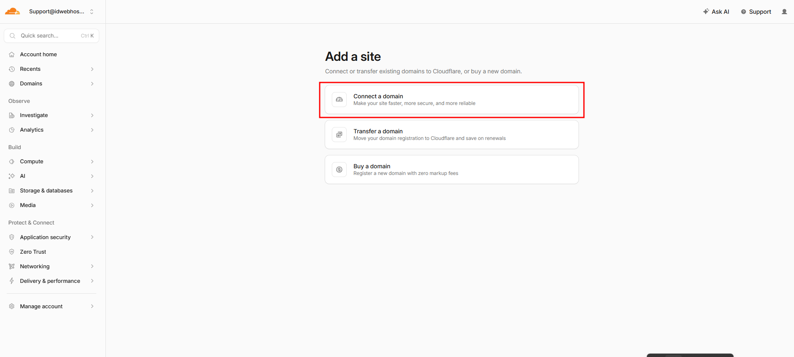Viewport: 794px width, 357px height.
Task: Click the Delivery & performance label
Action: coord(50,281)
